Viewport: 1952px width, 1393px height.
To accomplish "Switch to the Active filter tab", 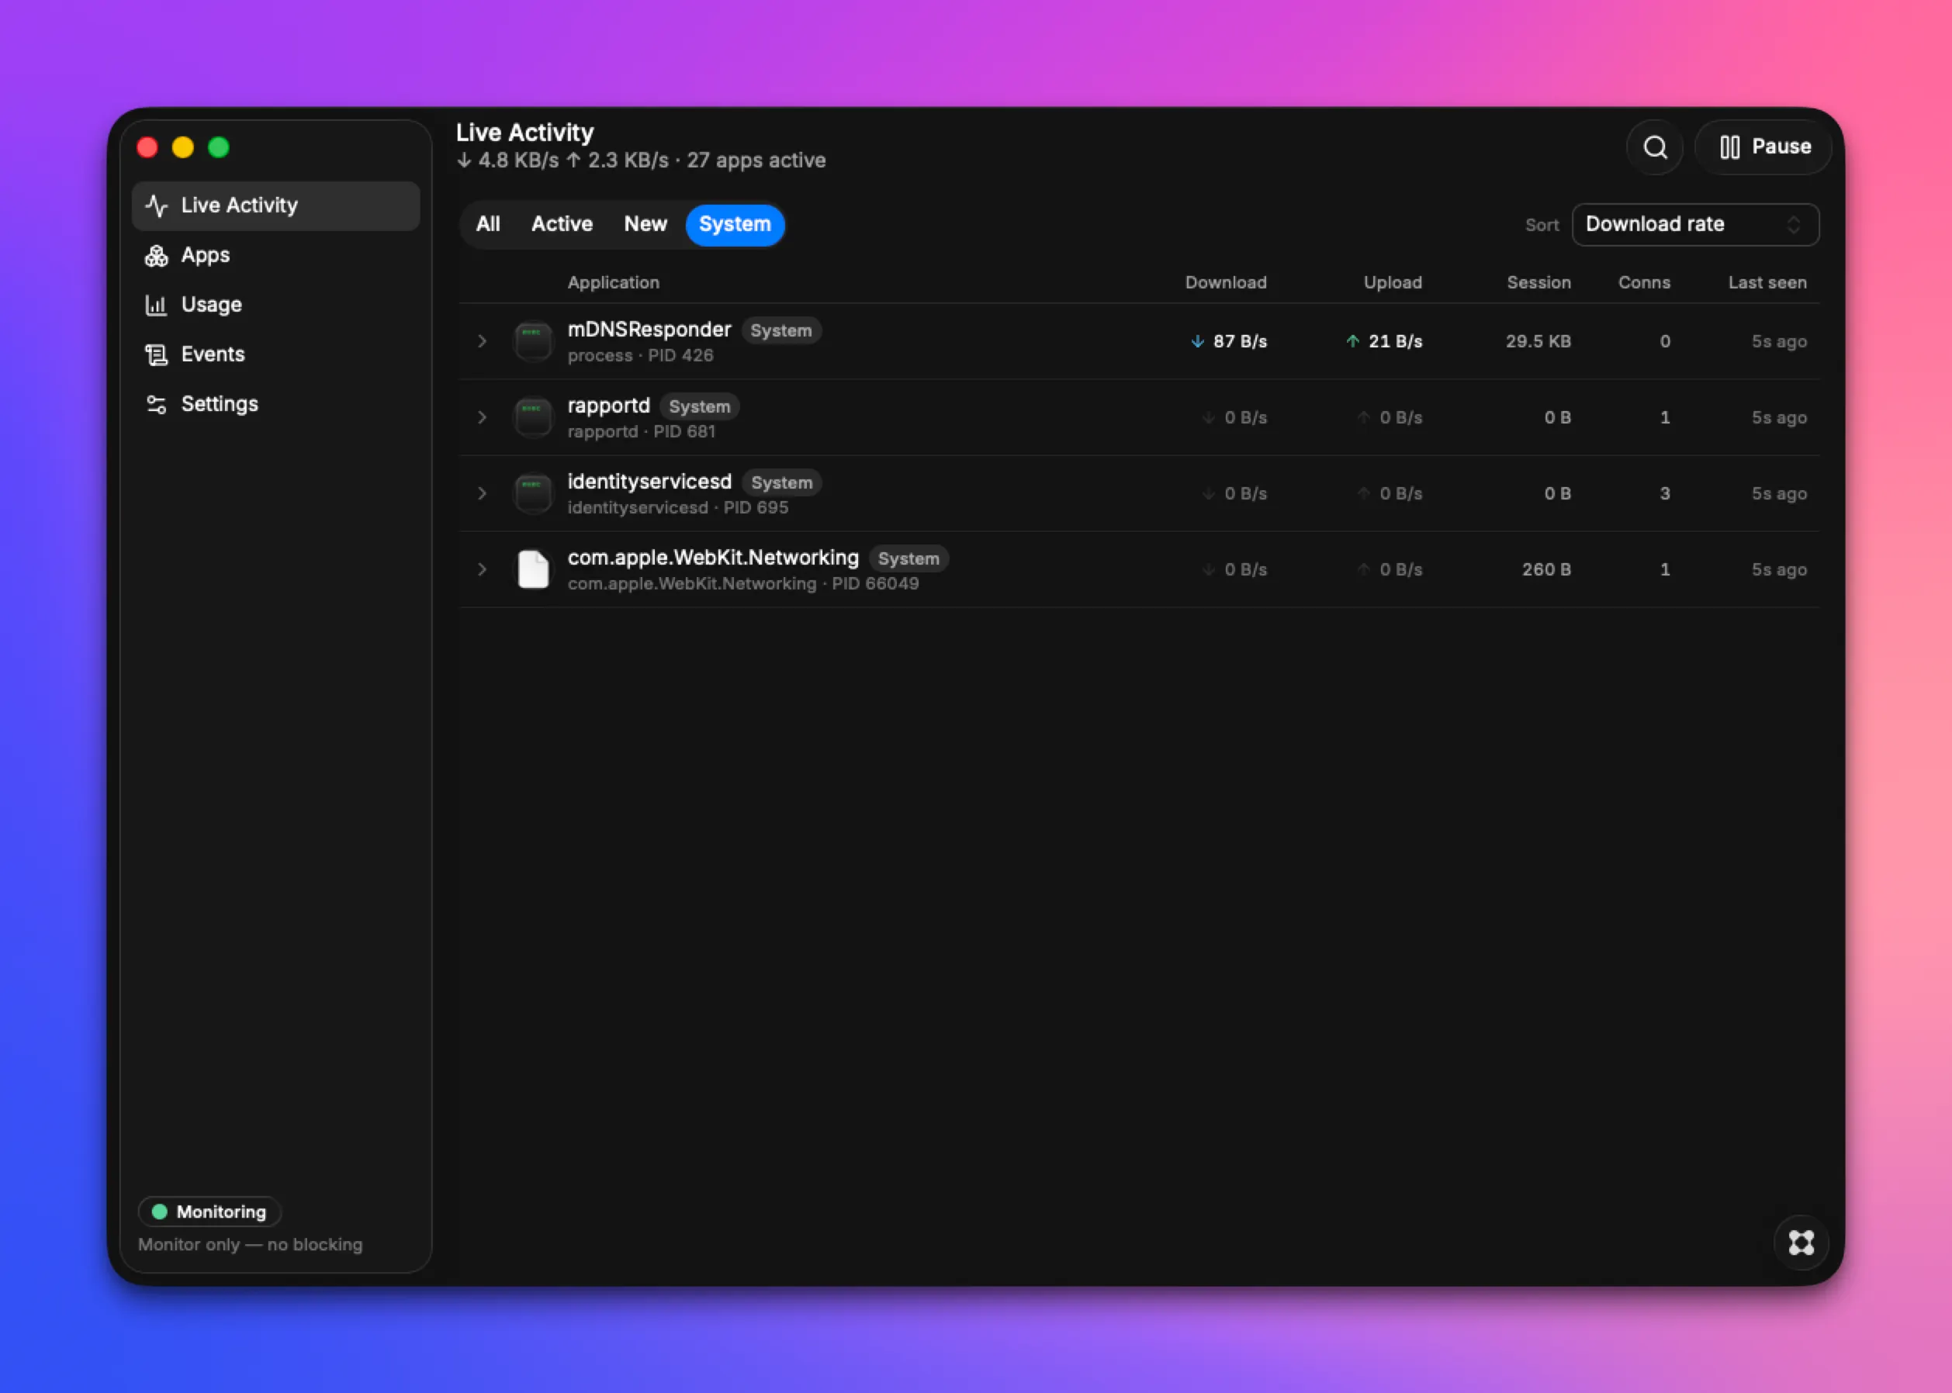I will pos(562,225).
